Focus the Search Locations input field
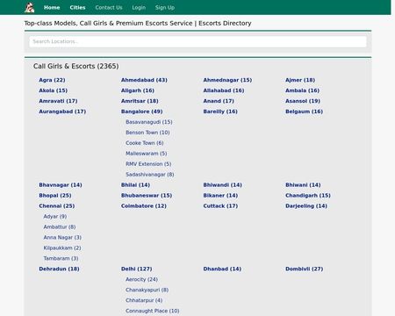The height and width of the screenshot is (316, 395). (x=197, y=41)
